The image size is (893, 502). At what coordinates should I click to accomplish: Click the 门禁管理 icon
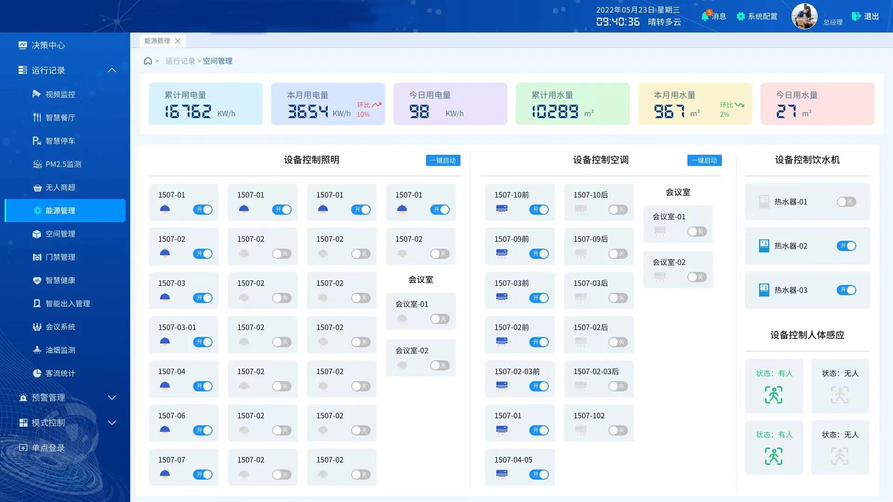[x=37, y=257]
